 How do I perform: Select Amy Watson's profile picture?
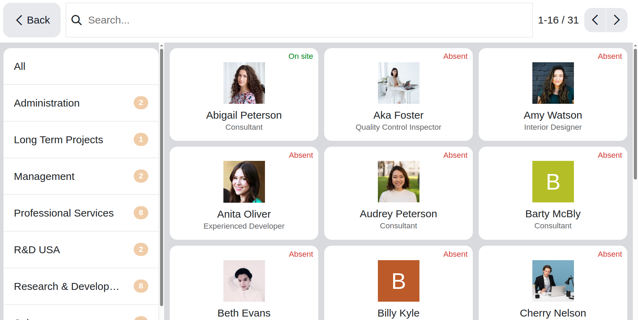(x=553, y=83)
